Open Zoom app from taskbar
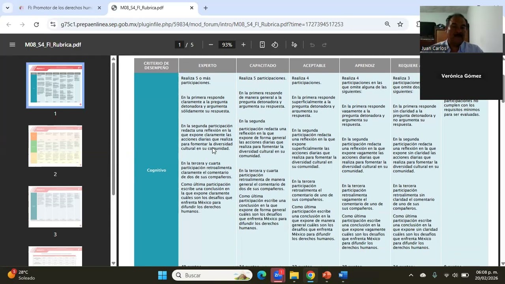 tap(278, 275)
